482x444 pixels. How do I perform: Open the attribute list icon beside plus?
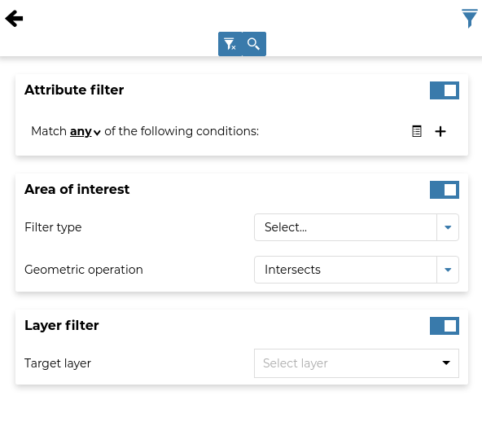coord(417,131)
